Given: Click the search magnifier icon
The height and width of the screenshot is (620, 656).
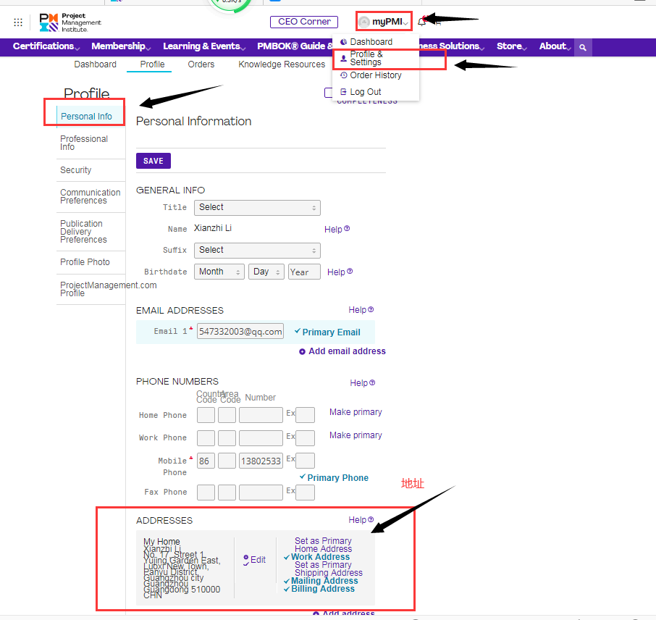Looking at the screenshot, I should [583, 48].
